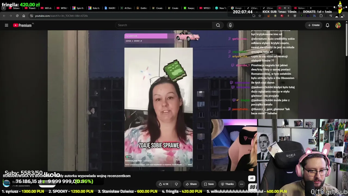Click the install/cast icon in address bar
This screenshot has width=348, height=196.
tap(254, 16)
